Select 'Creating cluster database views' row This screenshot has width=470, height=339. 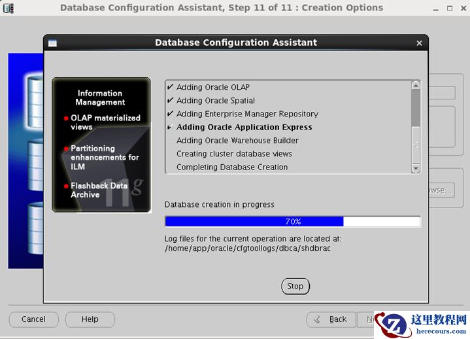(x=289, y=154)
